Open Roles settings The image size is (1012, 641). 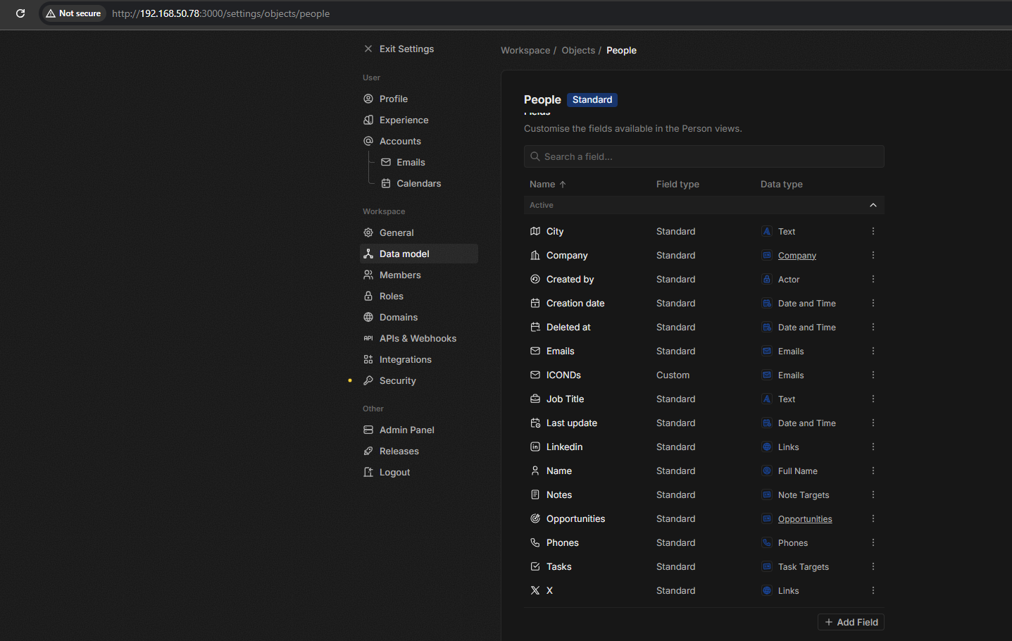[x=419, y=296]
